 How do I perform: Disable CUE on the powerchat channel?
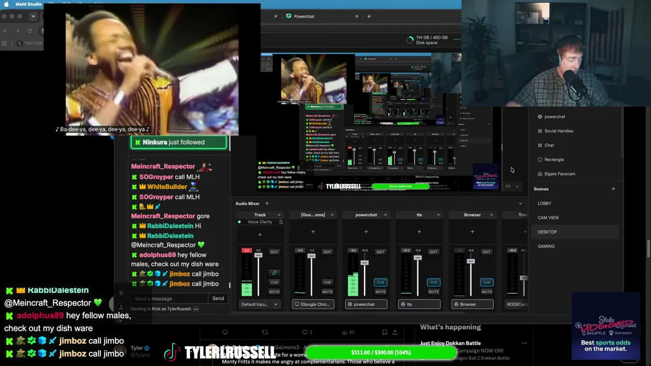pos(380,282)
